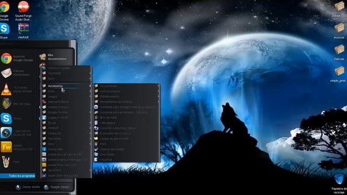
Task: Click Mis documentos text label
Action: click(57, 57)
